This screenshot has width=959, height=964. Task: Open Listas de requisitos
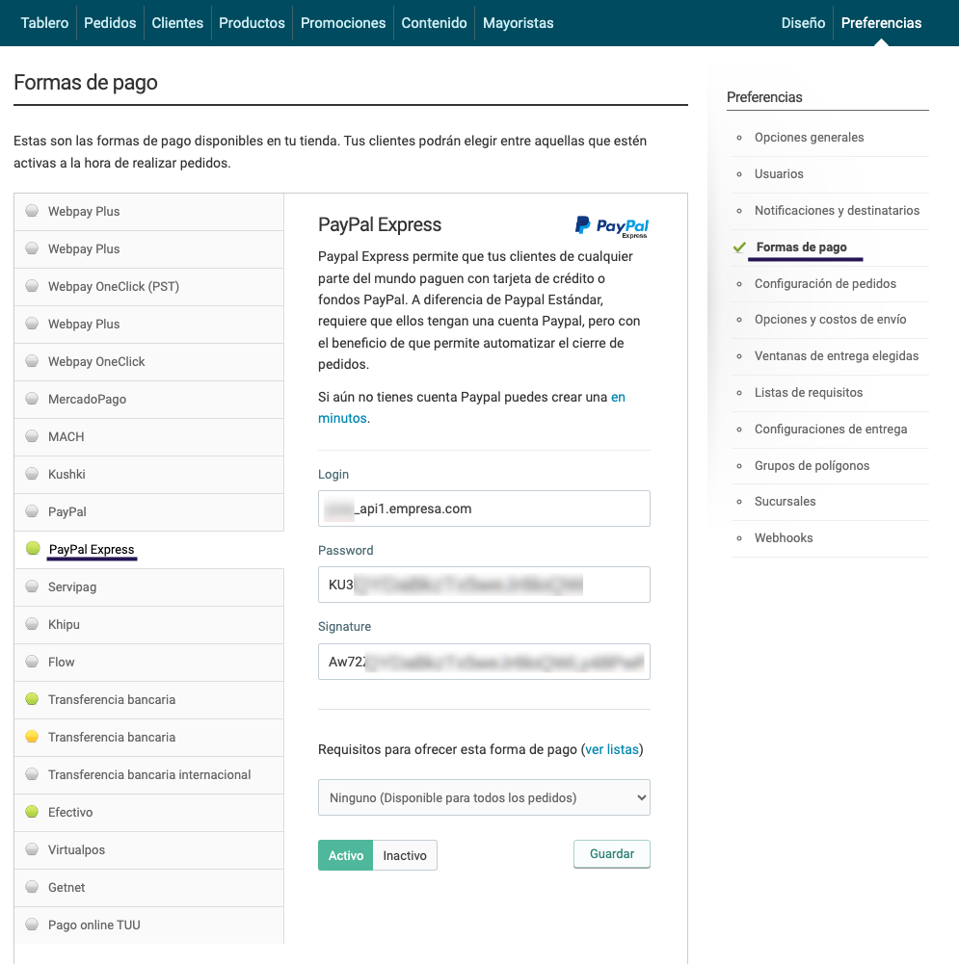809,392
